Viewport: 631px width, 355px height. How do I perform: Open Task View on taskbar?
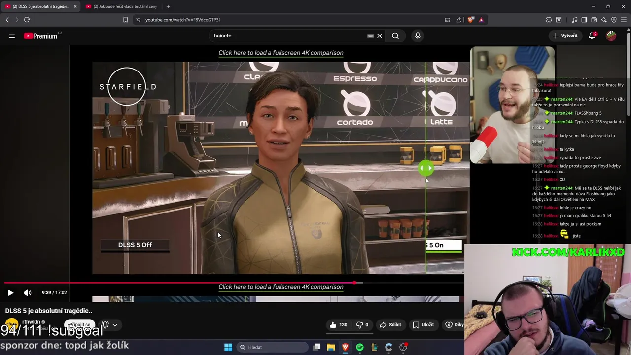tap(317, 347)
